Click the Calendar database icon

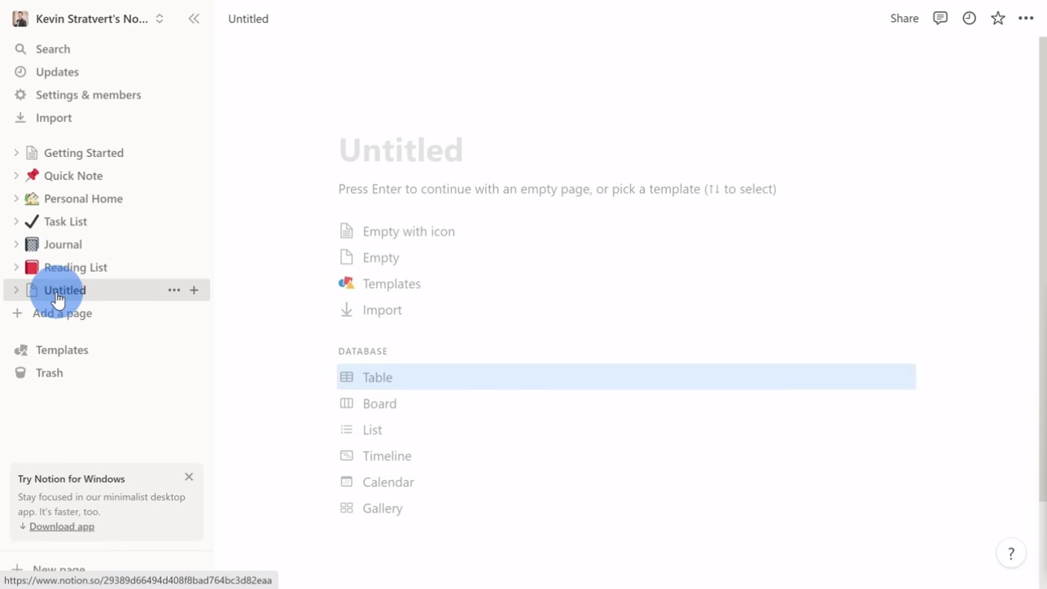click(x=347, y=482)
